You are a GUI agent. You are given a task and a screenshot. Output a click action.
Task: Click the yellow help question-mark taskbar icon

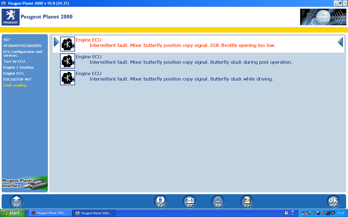click(x=286, y=213)
